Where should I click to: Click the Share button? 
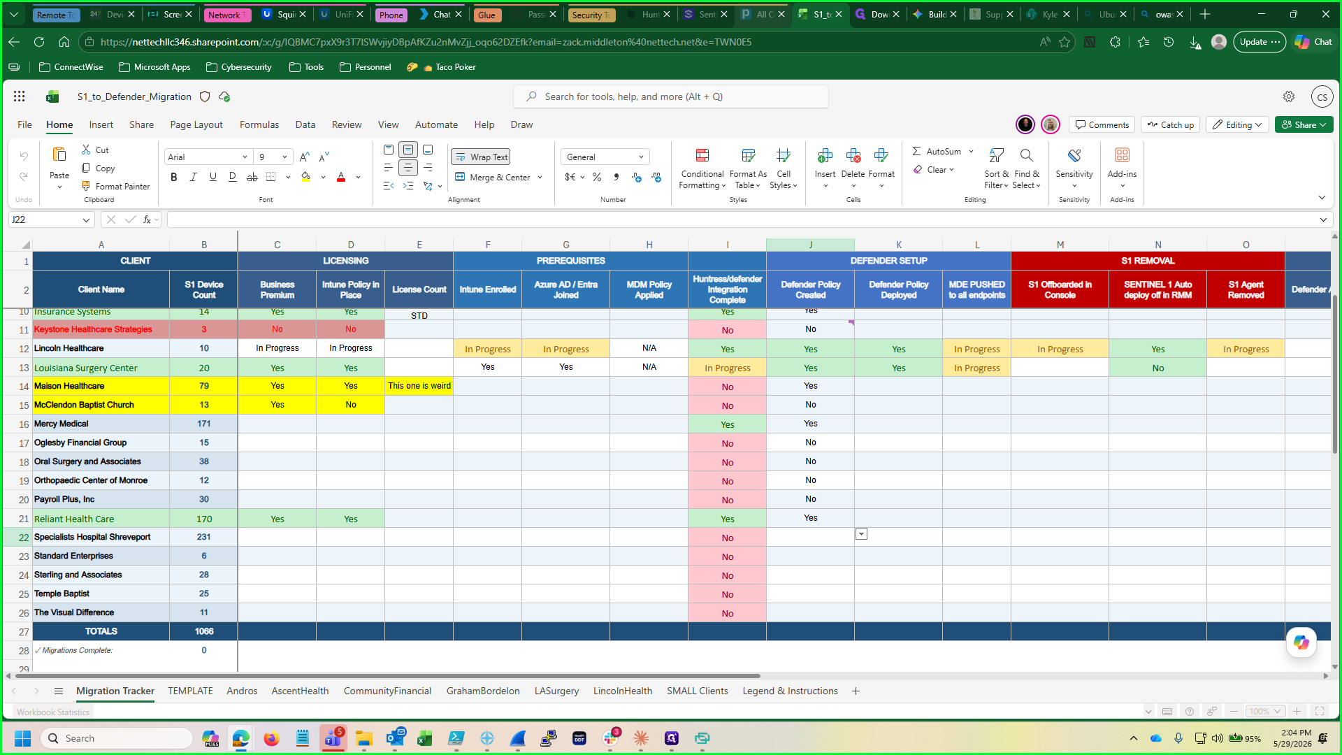click(1304, 124)
